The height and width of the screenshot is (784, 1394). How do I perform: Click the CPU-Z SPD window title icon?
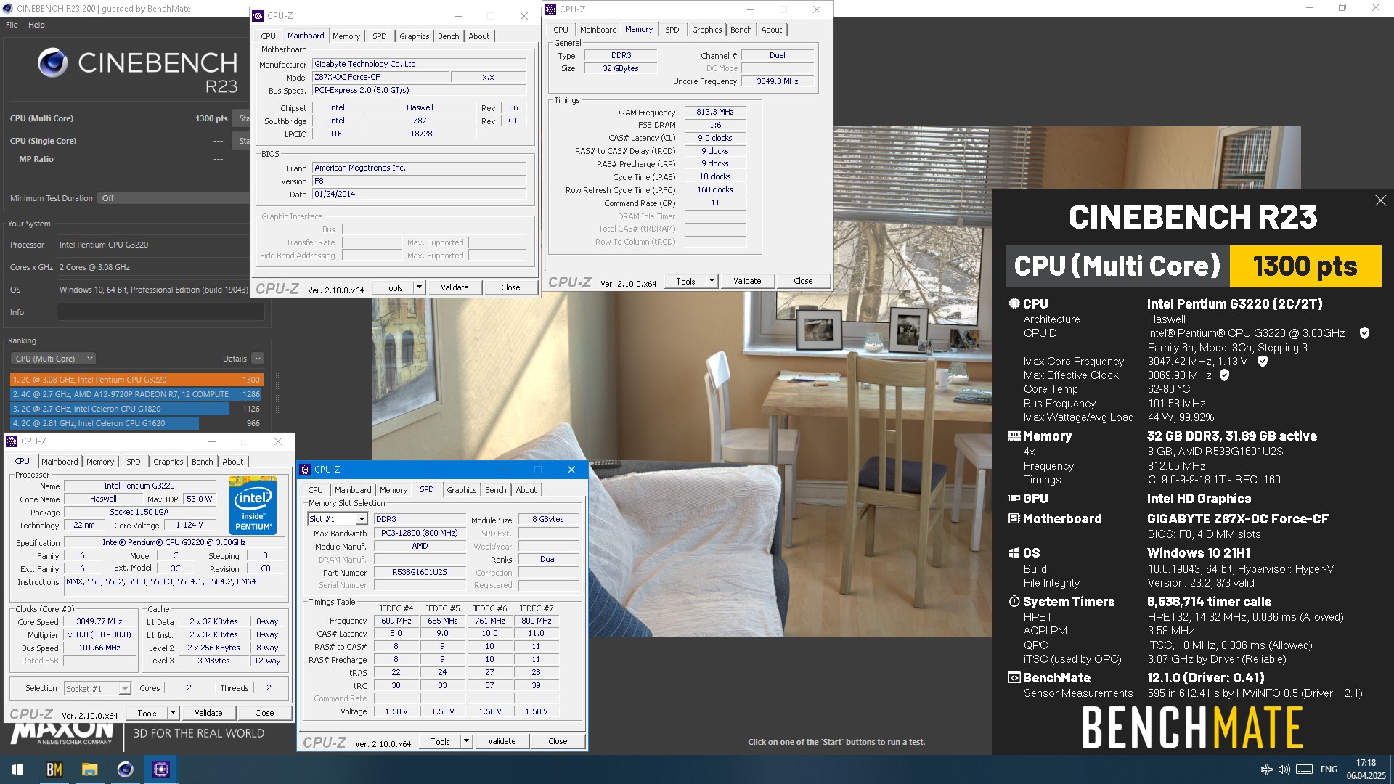point(305,470)
